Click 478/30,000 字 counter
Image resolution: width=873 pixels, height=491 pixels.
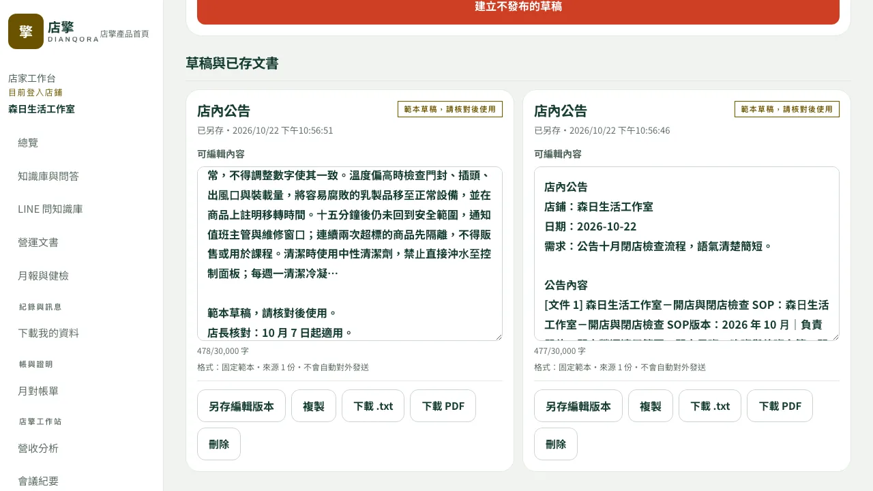click(223, 351)
